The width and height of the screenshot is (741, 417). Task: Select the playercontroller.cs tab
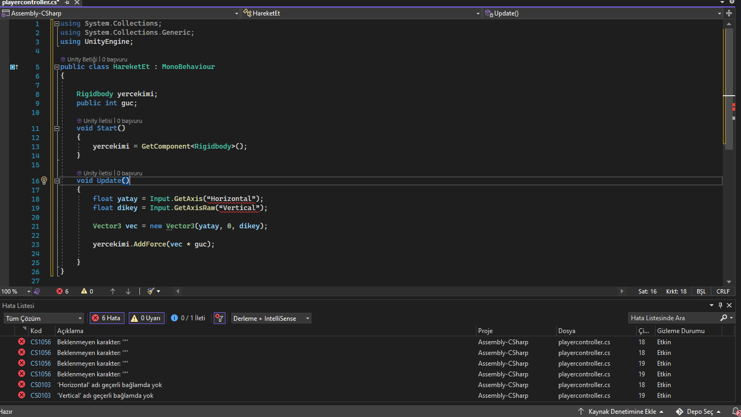point(29,3)
